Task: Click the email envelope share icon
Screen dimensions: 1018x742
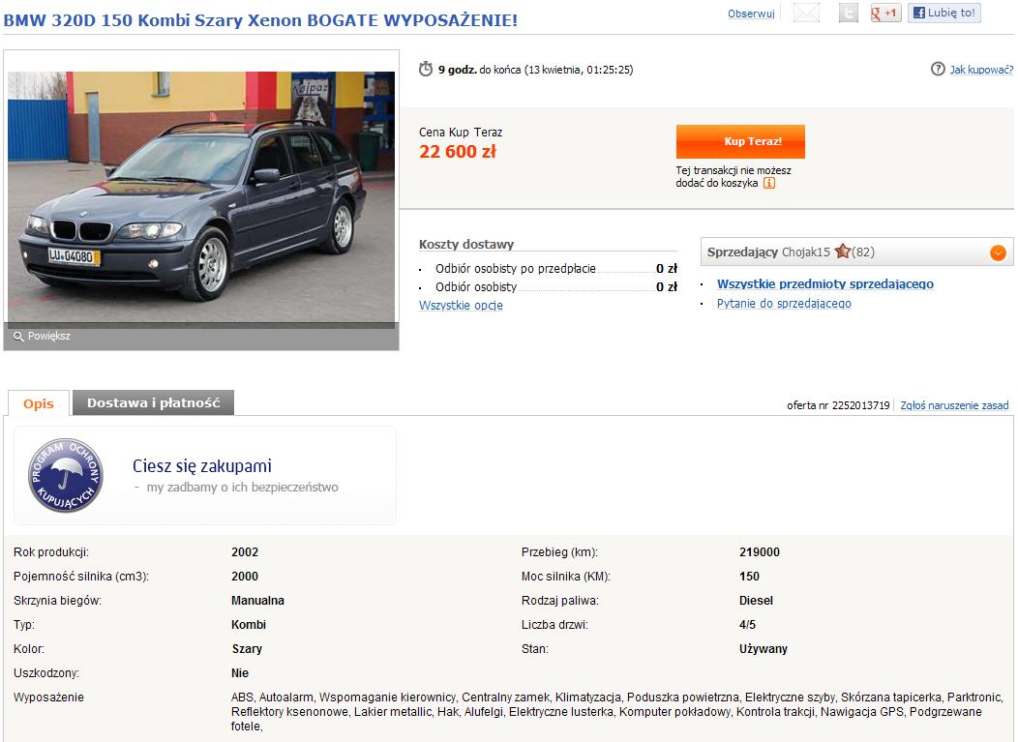Action: (806, 13)
